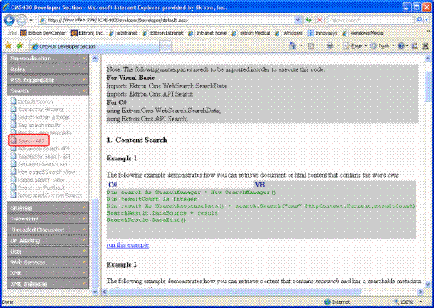
Task: Click the Home toolbar icon
Action: pos(293,45)
